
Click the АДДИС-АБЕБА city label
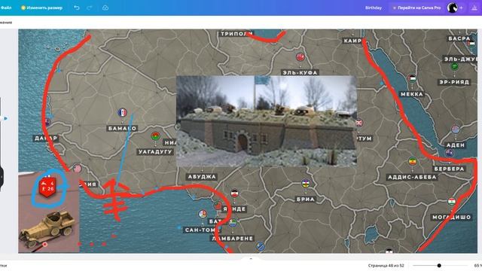tap(412, 177)
